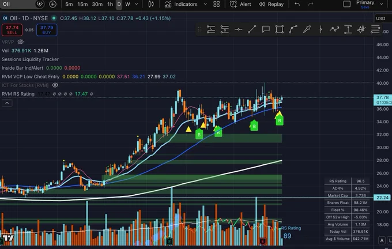
Task: Click the TradingView logo
Action: (x=8, y=237)
